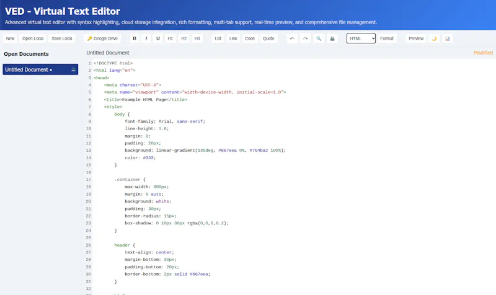
Task: Open statistics with the chart icon
Action: coord(447,38)
